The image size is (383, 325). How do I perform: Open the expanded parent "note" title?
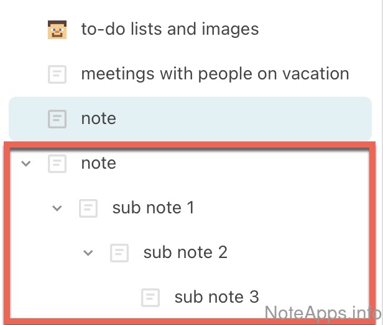[98, 163]
